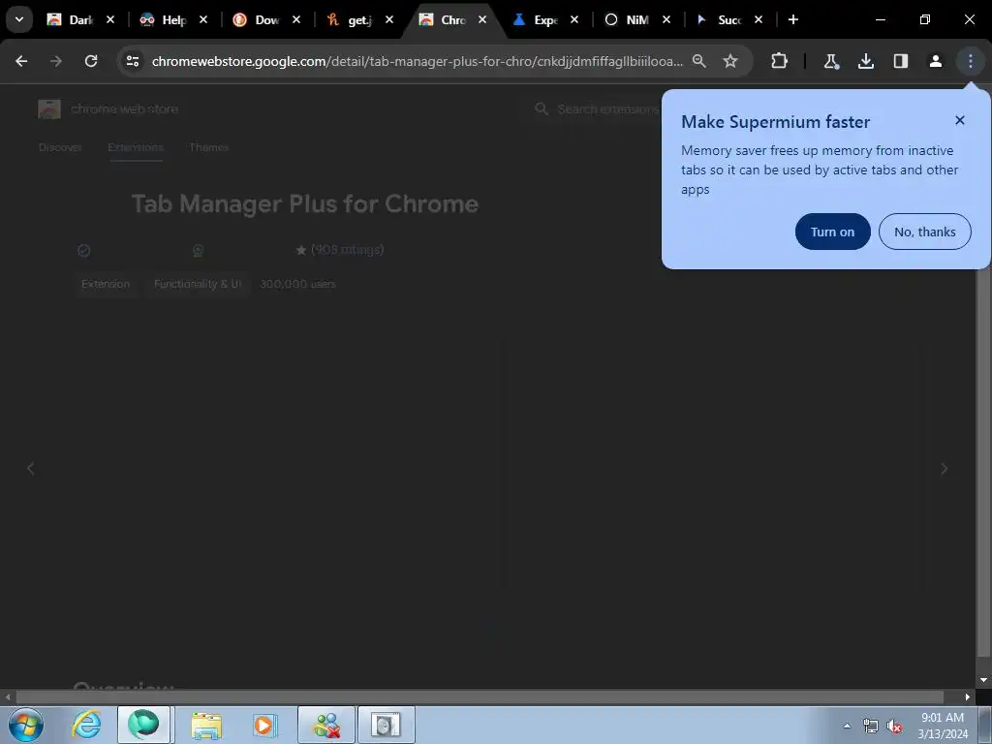Switch to the Expe tab
The height and width of the screenshot is (744, 992).
[x=535, y=19]
